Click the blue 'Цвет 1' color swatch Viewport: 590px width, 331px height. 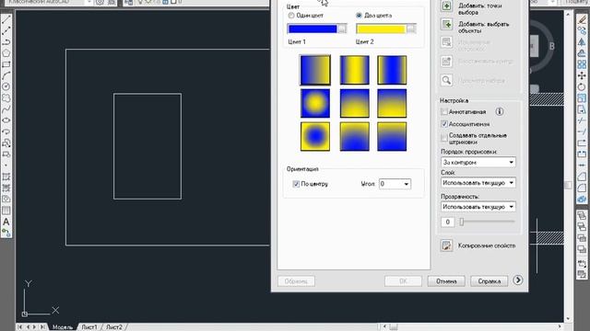[313, 29]
